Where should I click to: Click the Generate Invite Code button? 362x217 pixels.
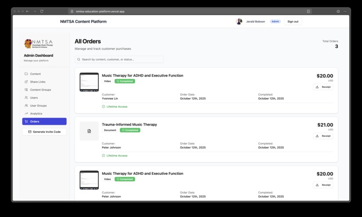pos(44,132)
